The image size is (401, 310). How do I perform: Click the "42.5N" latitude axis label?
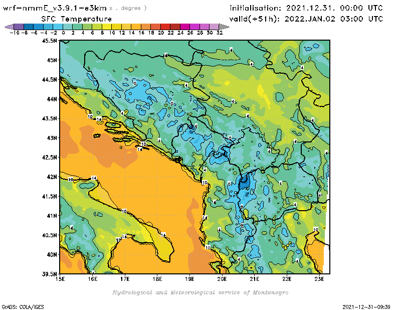[49, 158]
